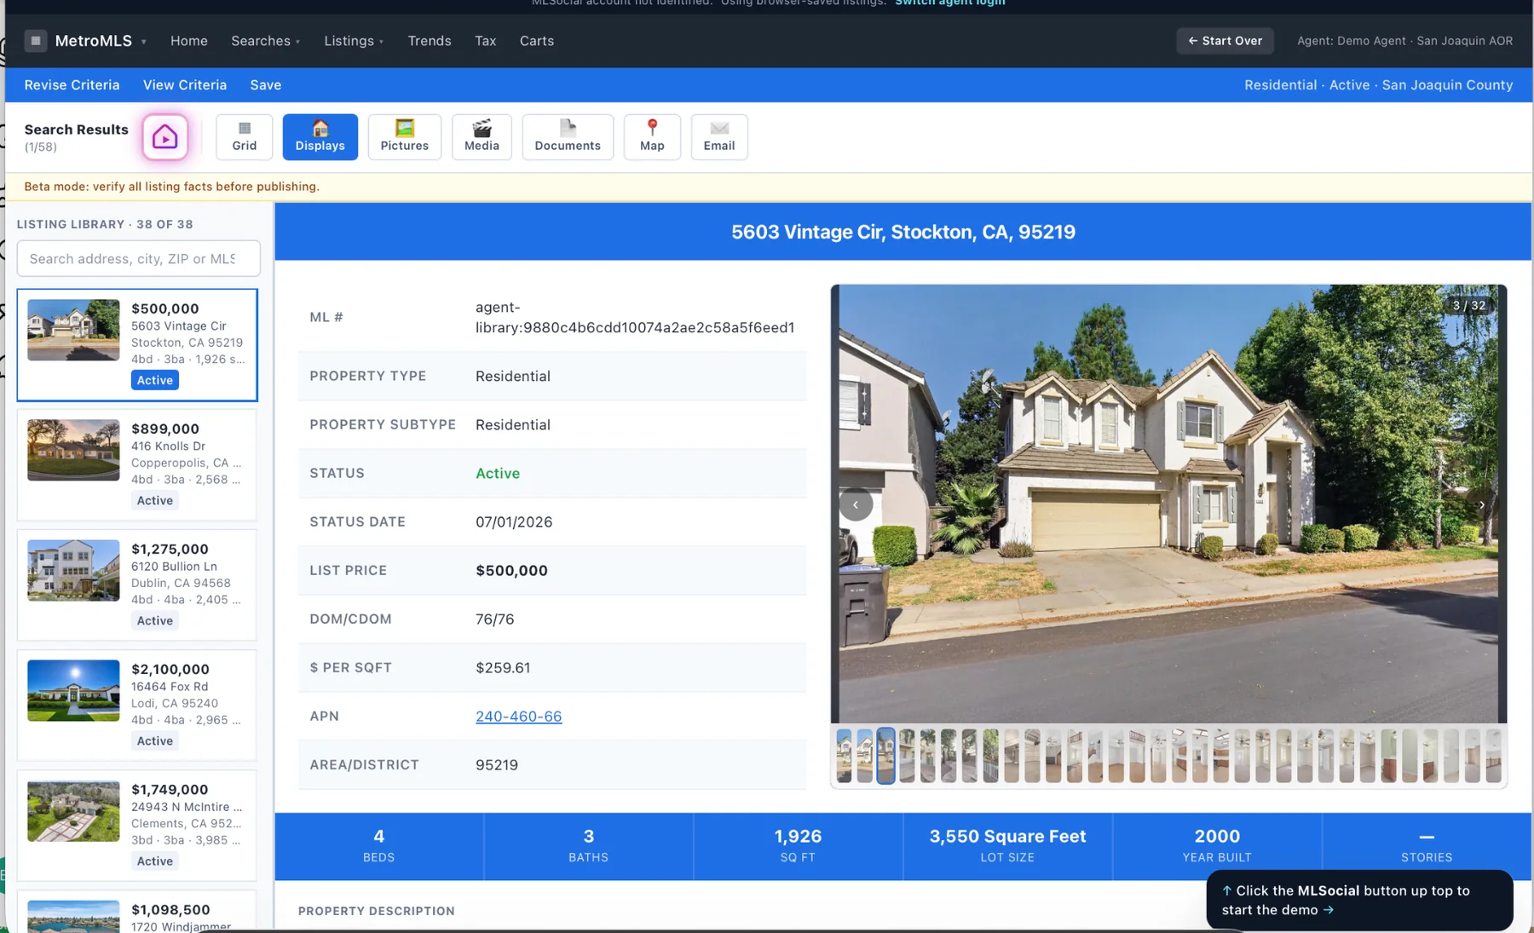Screen dimensions: 1534x933
Task: Click the $259.61 per sqft value
Action: (503, 668)
